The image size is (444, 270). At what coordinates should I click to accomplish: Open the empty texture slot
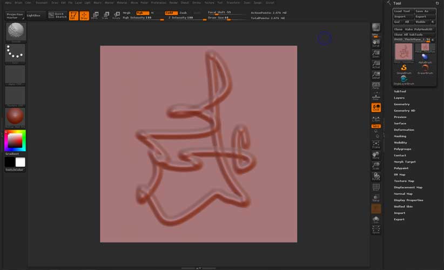(16, 97)
